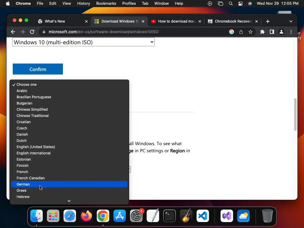304x228 pixels.
Task: Choose Bulgarian in the language list
Action: [x=69, y=103]
